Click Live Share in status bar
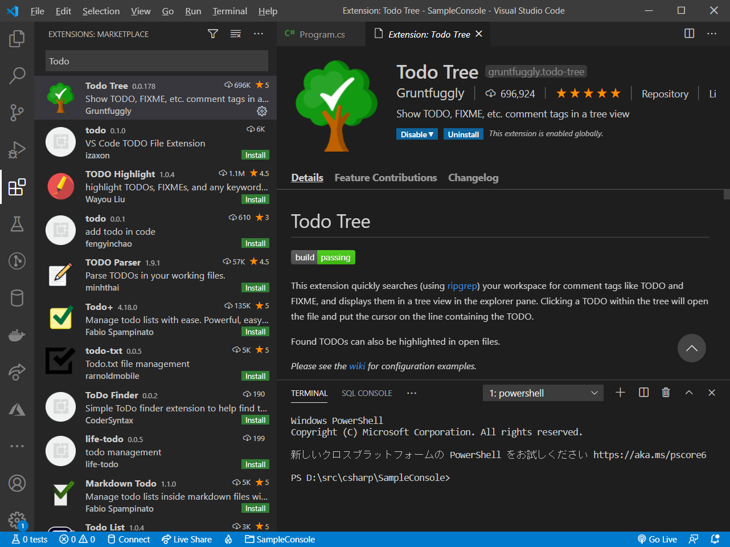 186,539
